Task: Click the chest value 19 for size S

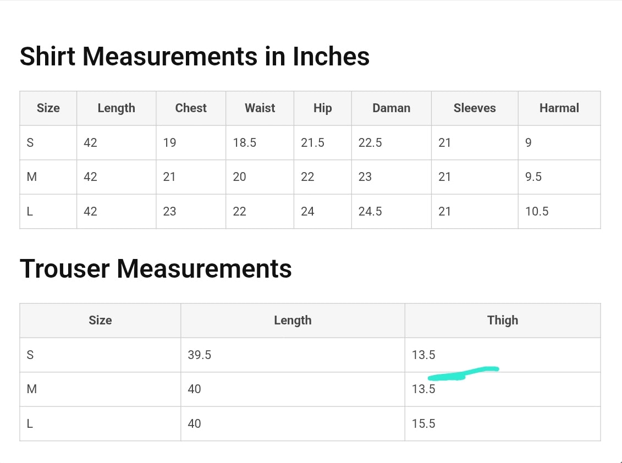Action: click(x=169, y=143)
